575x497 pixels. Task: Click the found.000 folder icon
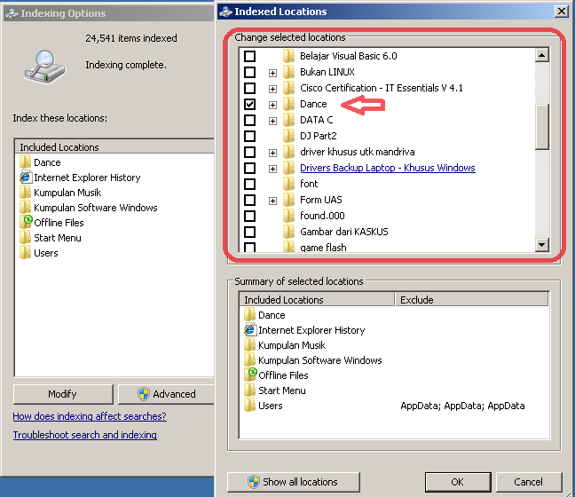[289, 216]
